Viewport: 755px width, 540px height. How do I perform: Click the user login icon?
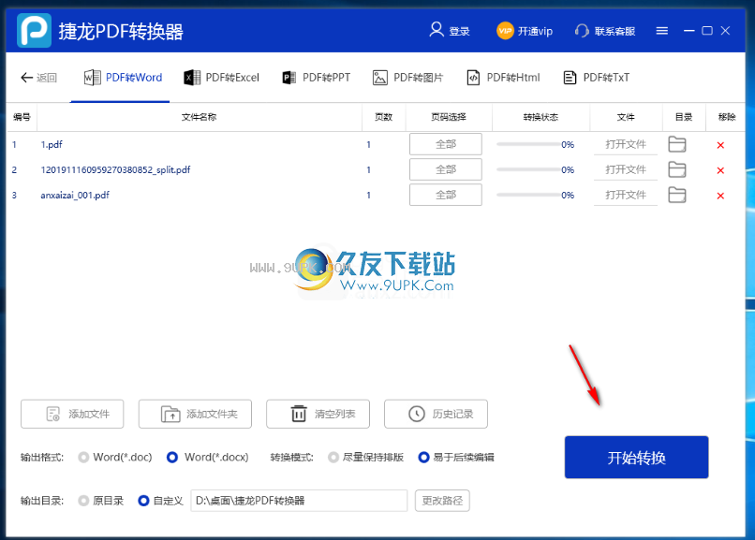point(437,30)
